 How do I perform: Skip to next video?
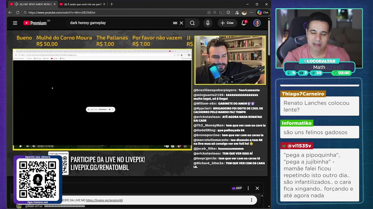point(27,146)
